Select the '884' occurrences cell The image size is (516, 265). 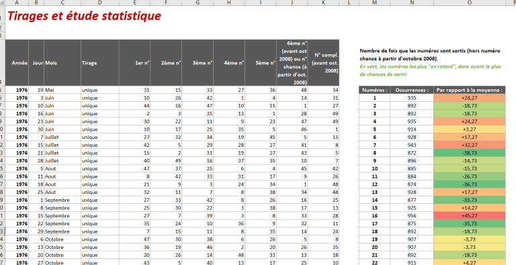click(412, 176)
